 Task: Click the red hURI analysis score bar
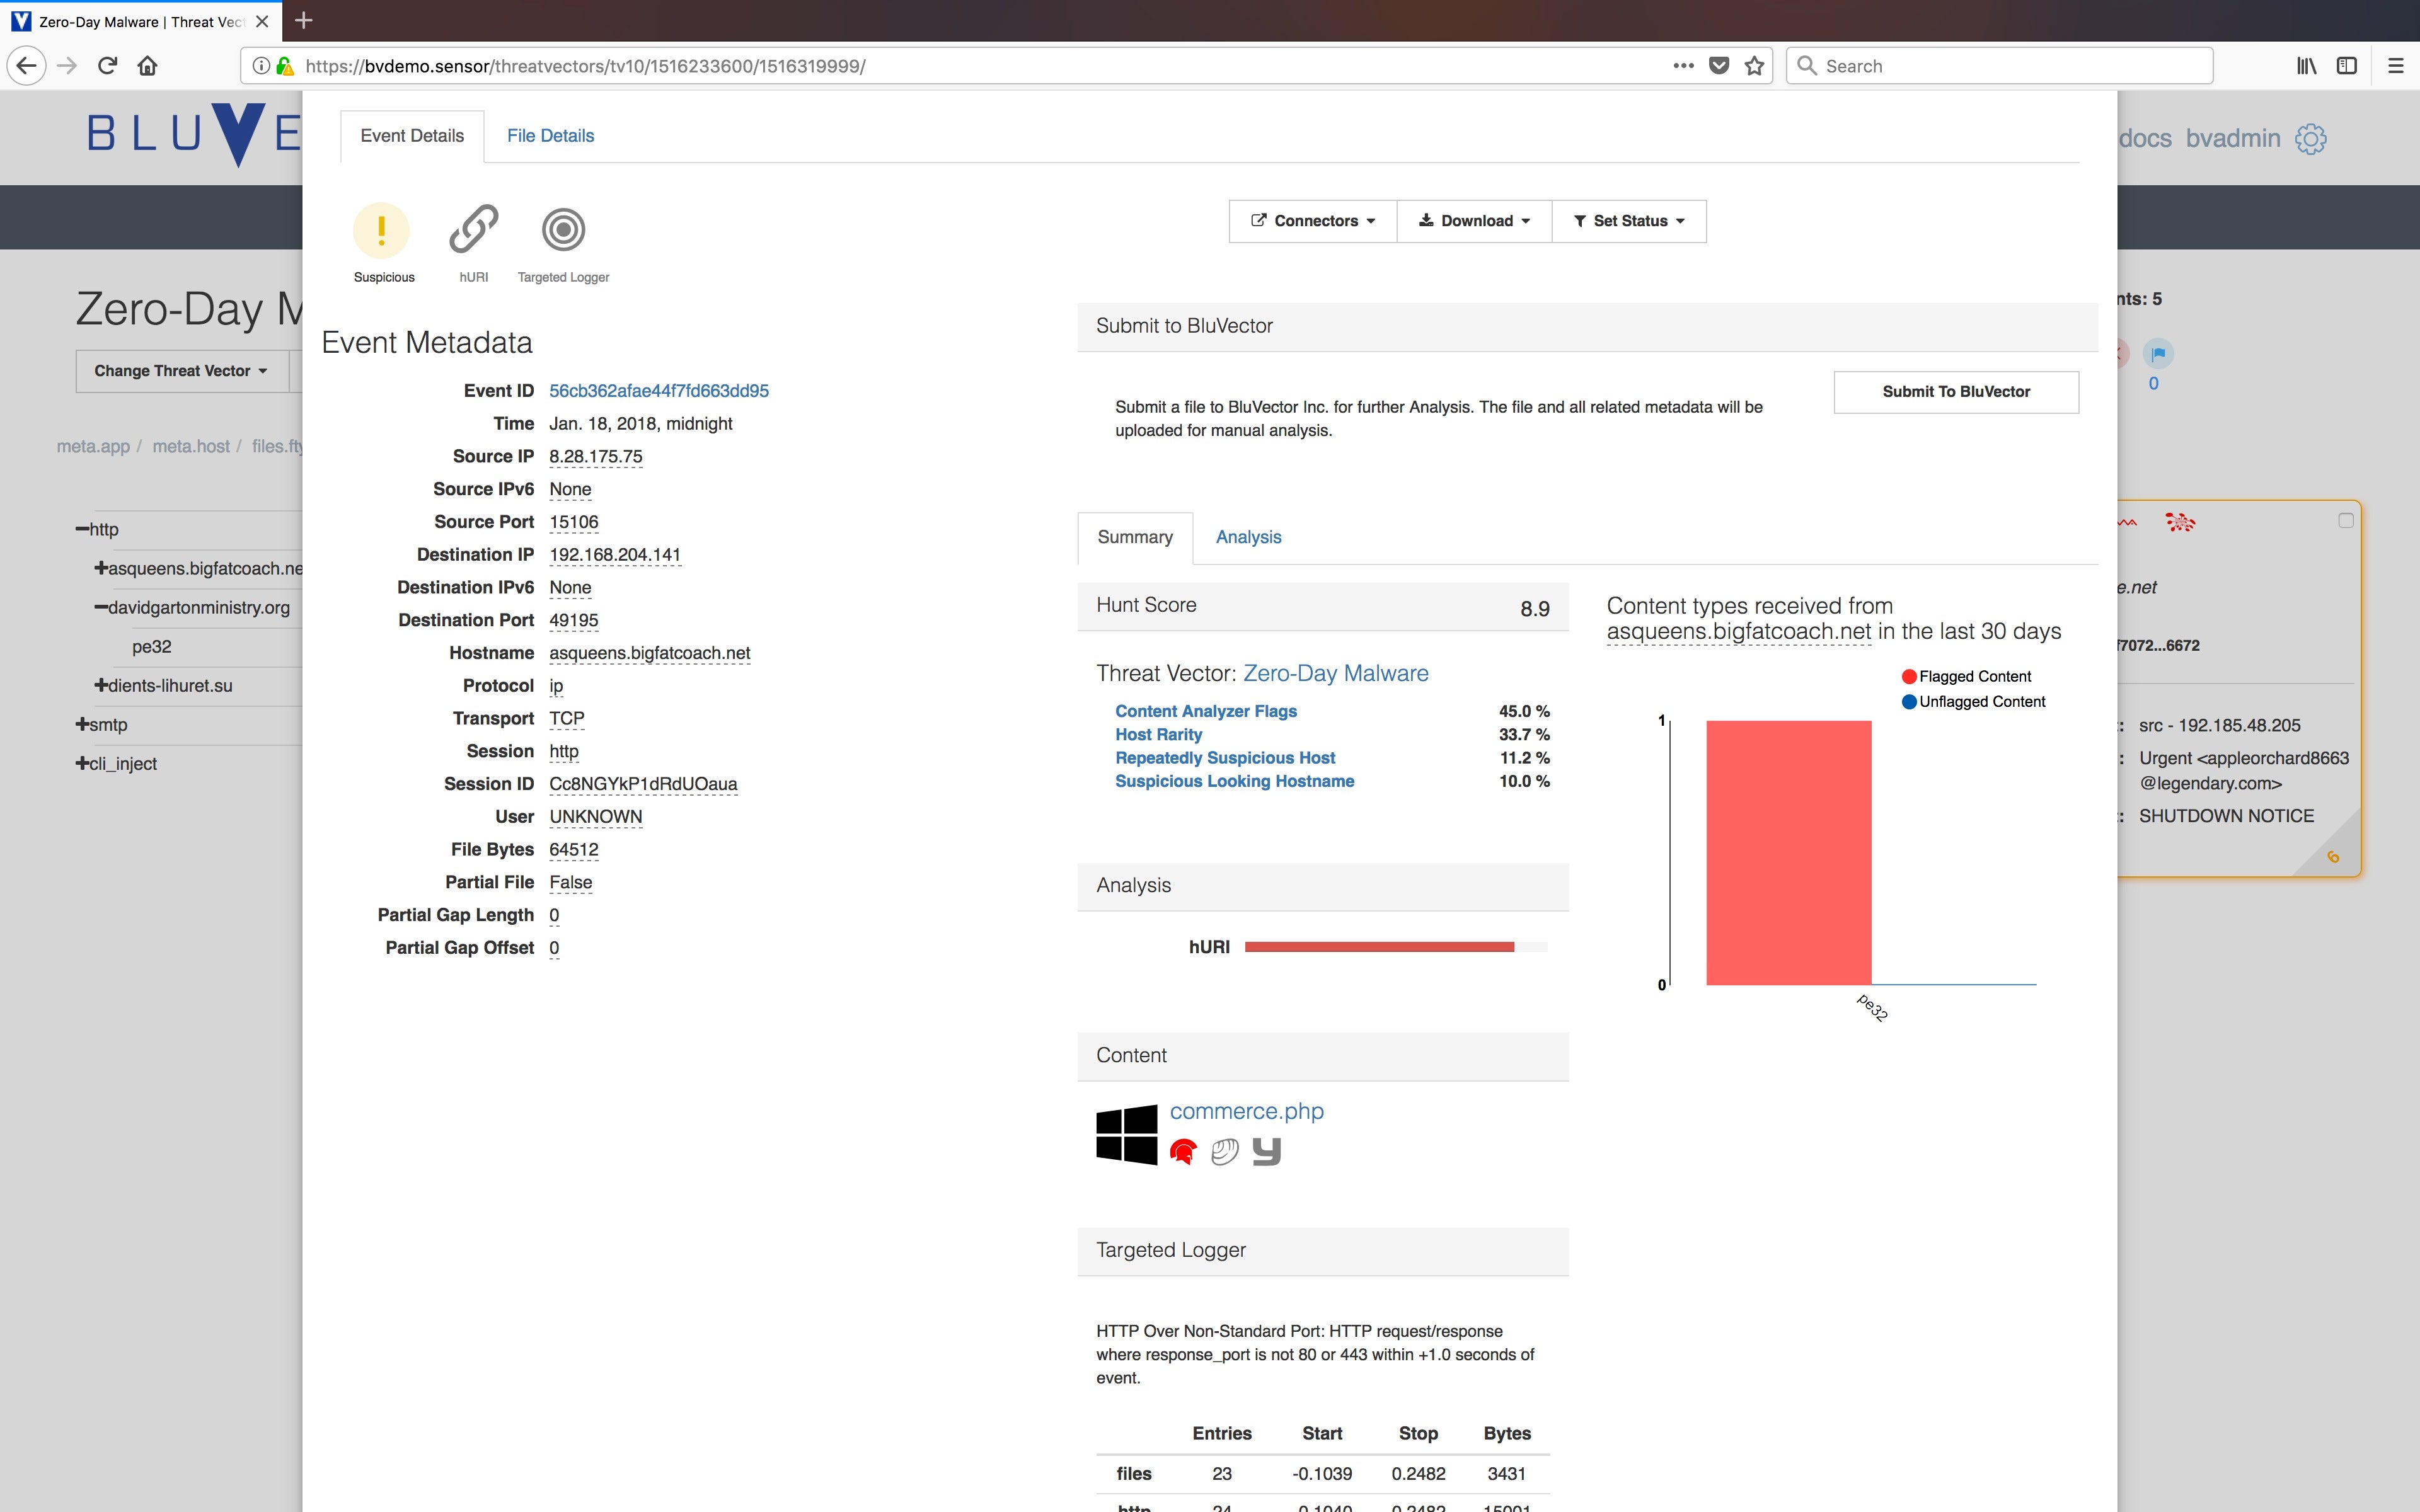[x=1379, y=947]
